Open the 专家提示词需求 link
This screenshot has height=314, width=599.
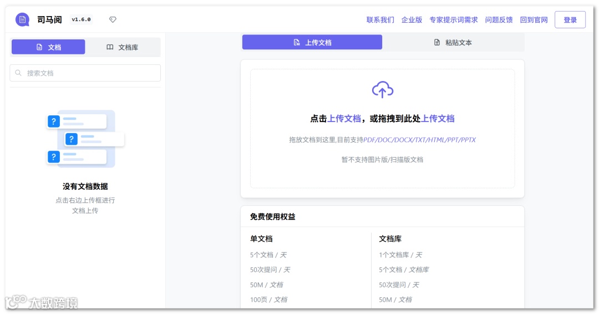click(454, 20)
